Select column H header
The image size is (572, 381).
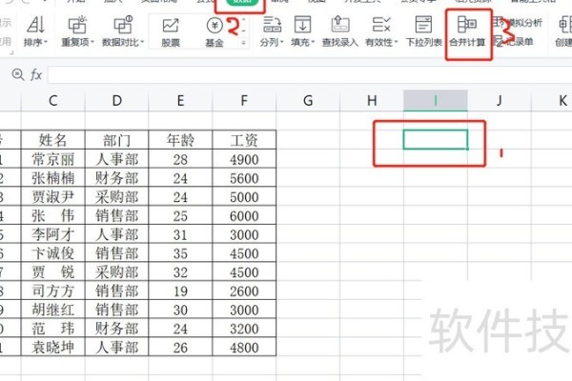pos(372,101)
